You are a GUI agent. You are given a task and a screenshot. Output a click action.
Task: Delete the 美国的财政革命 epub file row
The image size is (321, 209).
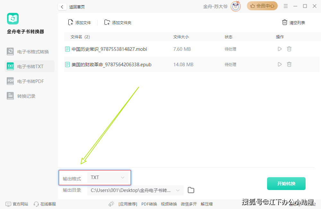(289, 64)
